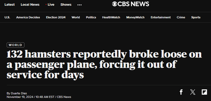
Task: Open Entertainment section
Action: click(161, 17)
